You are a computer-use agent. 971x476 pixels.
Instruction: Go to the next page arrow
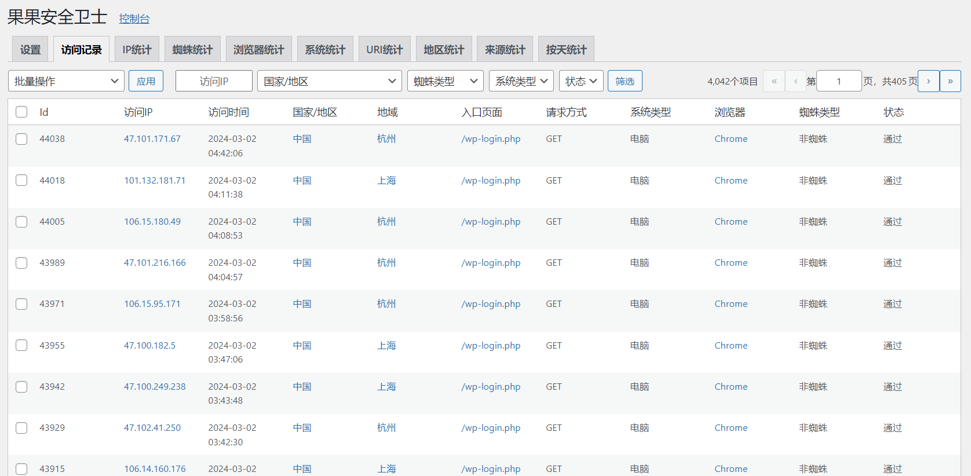click(x=928, y=81)
